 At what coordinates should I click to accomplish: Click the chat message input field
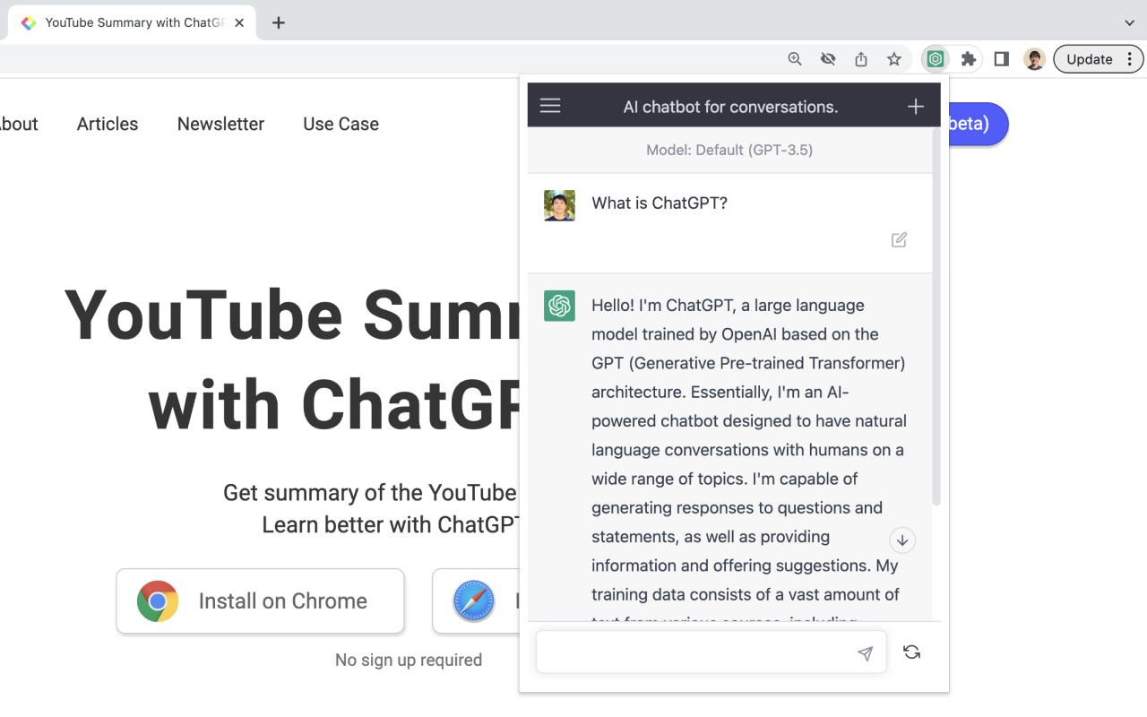[x=699, y=652]
